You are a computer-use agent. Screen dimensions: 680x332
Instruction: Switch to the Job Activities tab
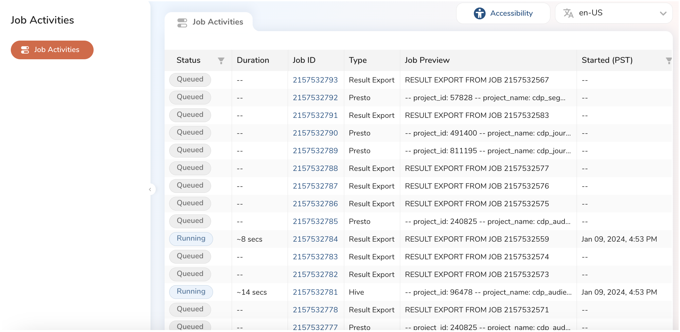pos(217,22)
